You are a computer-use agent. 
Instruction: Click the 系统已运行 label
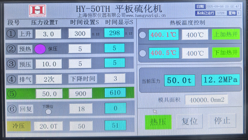(205, 13)
